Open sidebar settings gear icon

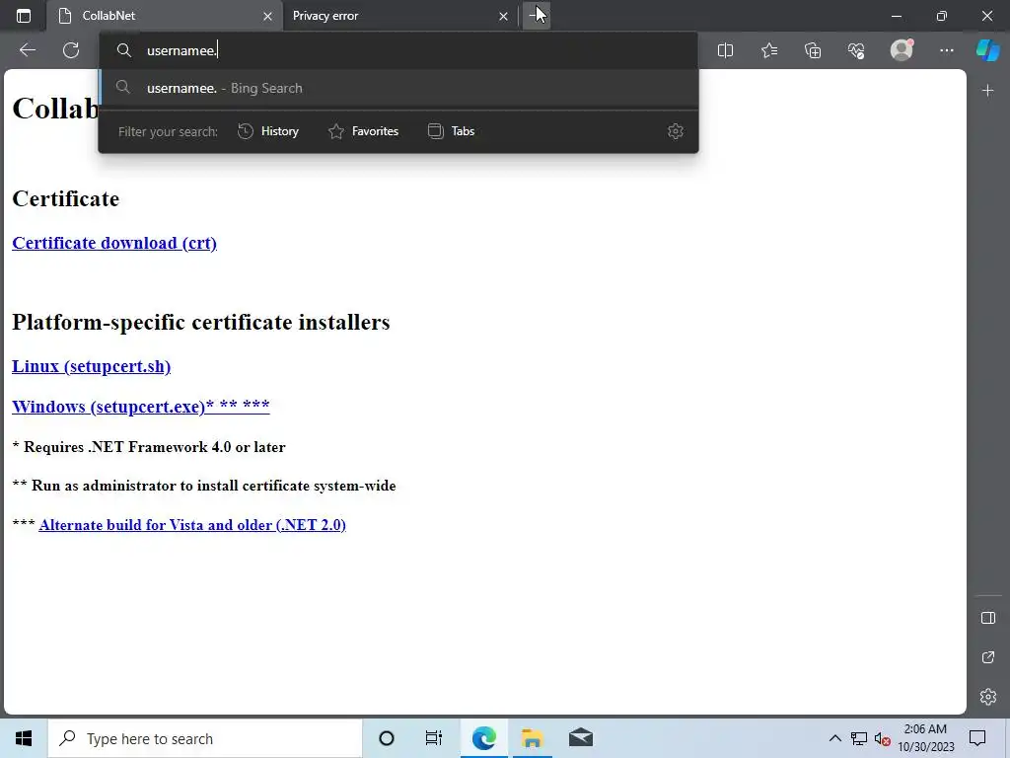[x=988, y=697]
